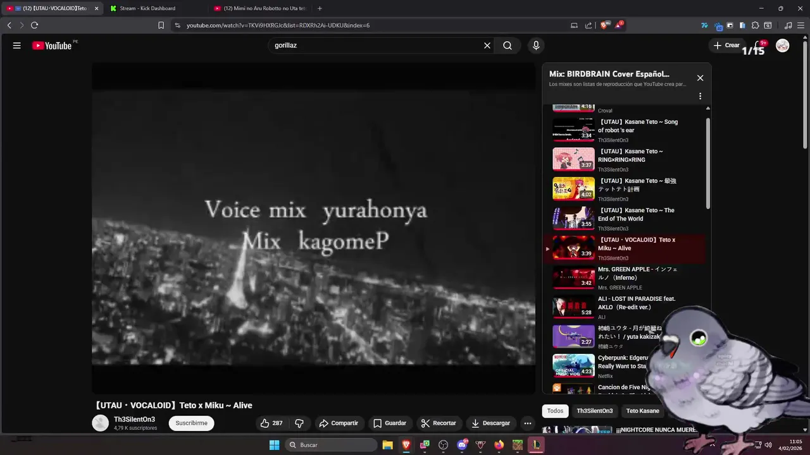Click the playlist panel scrollbar
810x455 pixels.
tap(707, 163)
